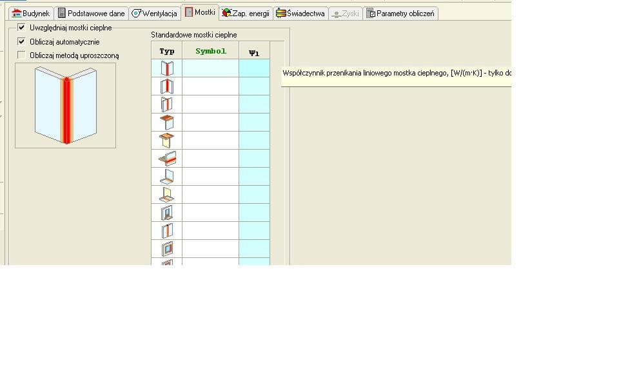
Task: Click the 'Symbol' column header
Action: [x=210, y=51]
